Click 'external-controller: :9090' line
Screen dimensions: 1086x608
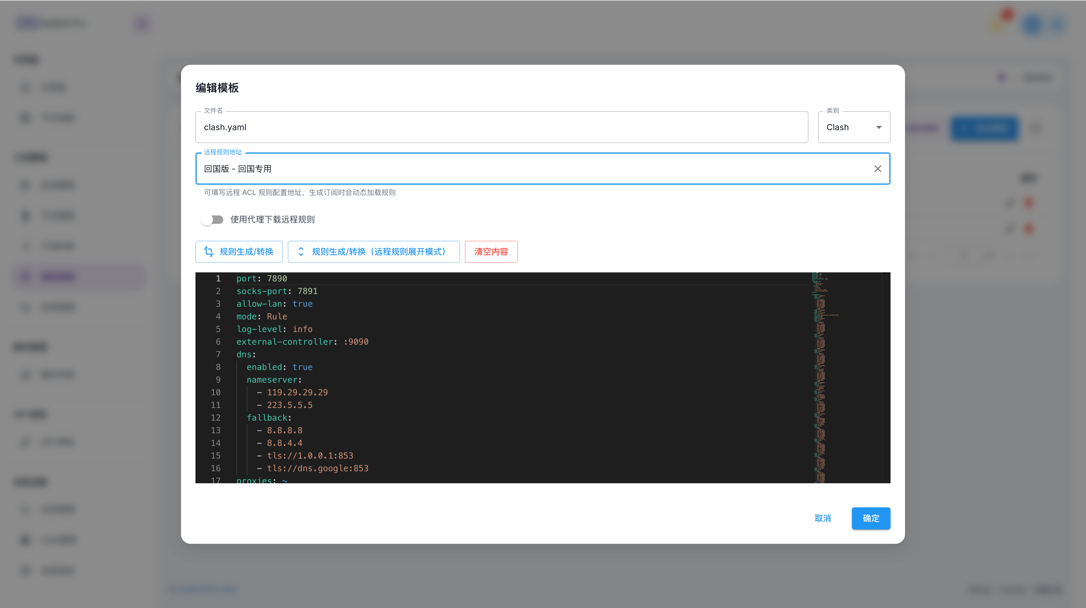302,341
